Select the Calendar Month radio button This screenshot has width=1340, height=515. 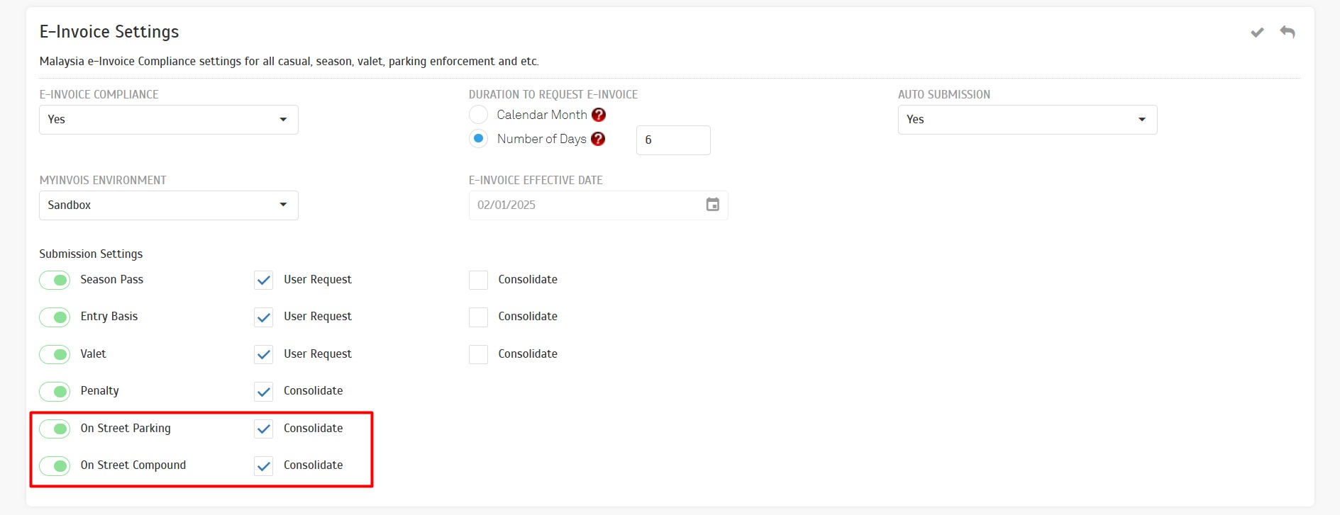pyautogui.click(x=479, y=115)
